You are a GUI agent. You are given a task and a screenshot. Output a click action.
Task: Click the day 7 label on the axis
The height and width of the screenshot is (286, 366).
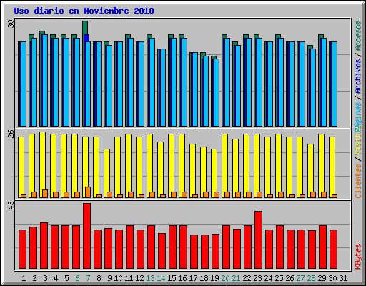pos(88,278)
